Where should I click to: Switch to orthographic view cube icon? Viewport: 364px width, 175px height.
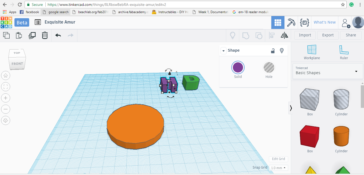coord(6,120)
